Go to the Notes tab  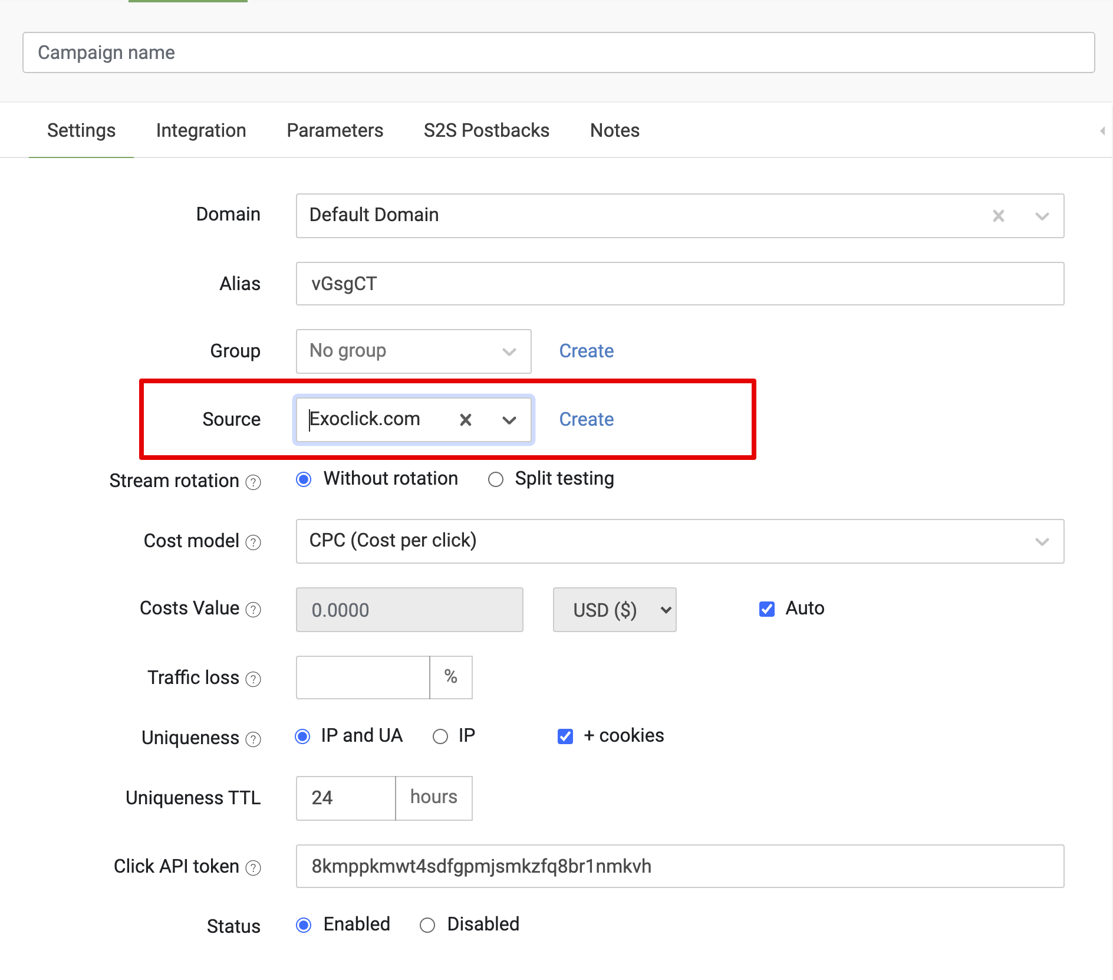[x=615, y=130]
